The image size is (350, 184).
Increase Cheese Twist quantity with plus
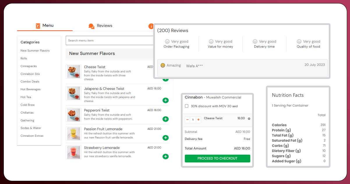[x=198, y=120]
